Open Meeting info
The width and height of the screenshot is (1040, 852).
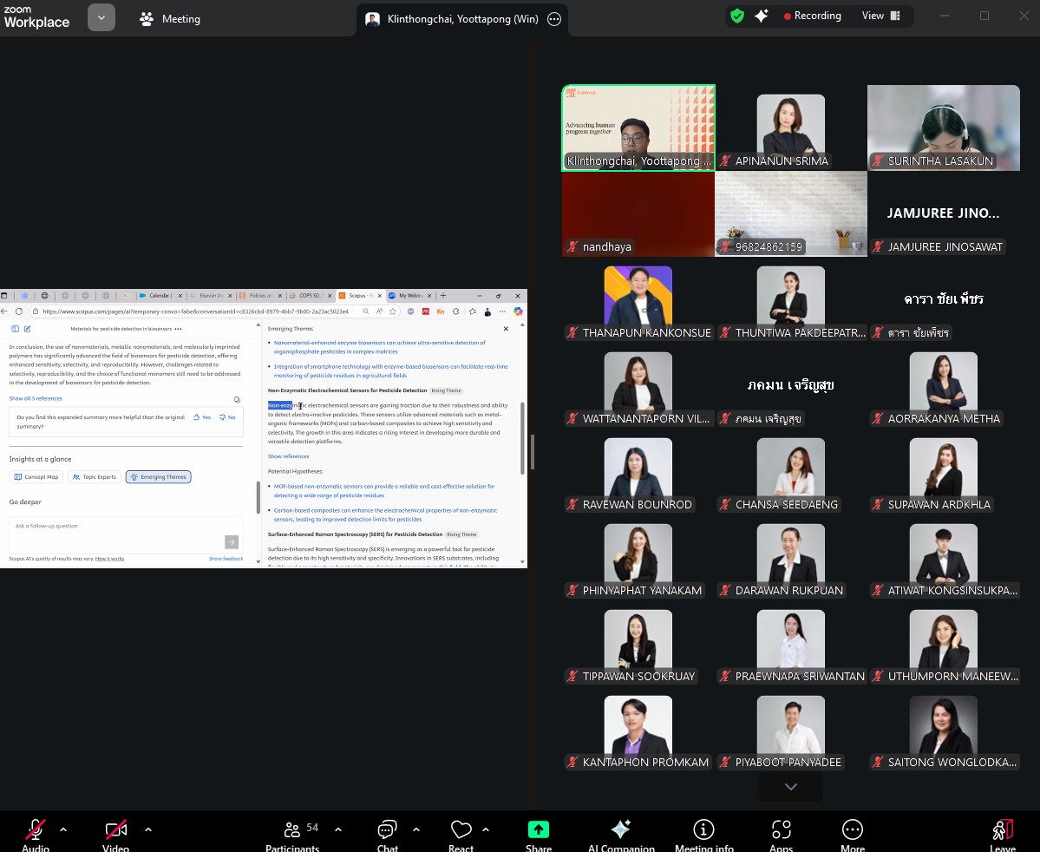703,834
